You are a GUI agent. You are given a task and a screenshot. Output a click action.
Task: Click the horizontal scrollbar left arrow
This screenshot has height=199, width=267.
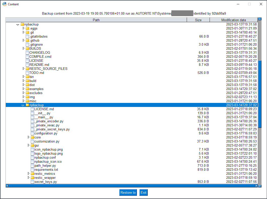click(x=7, y=186)
